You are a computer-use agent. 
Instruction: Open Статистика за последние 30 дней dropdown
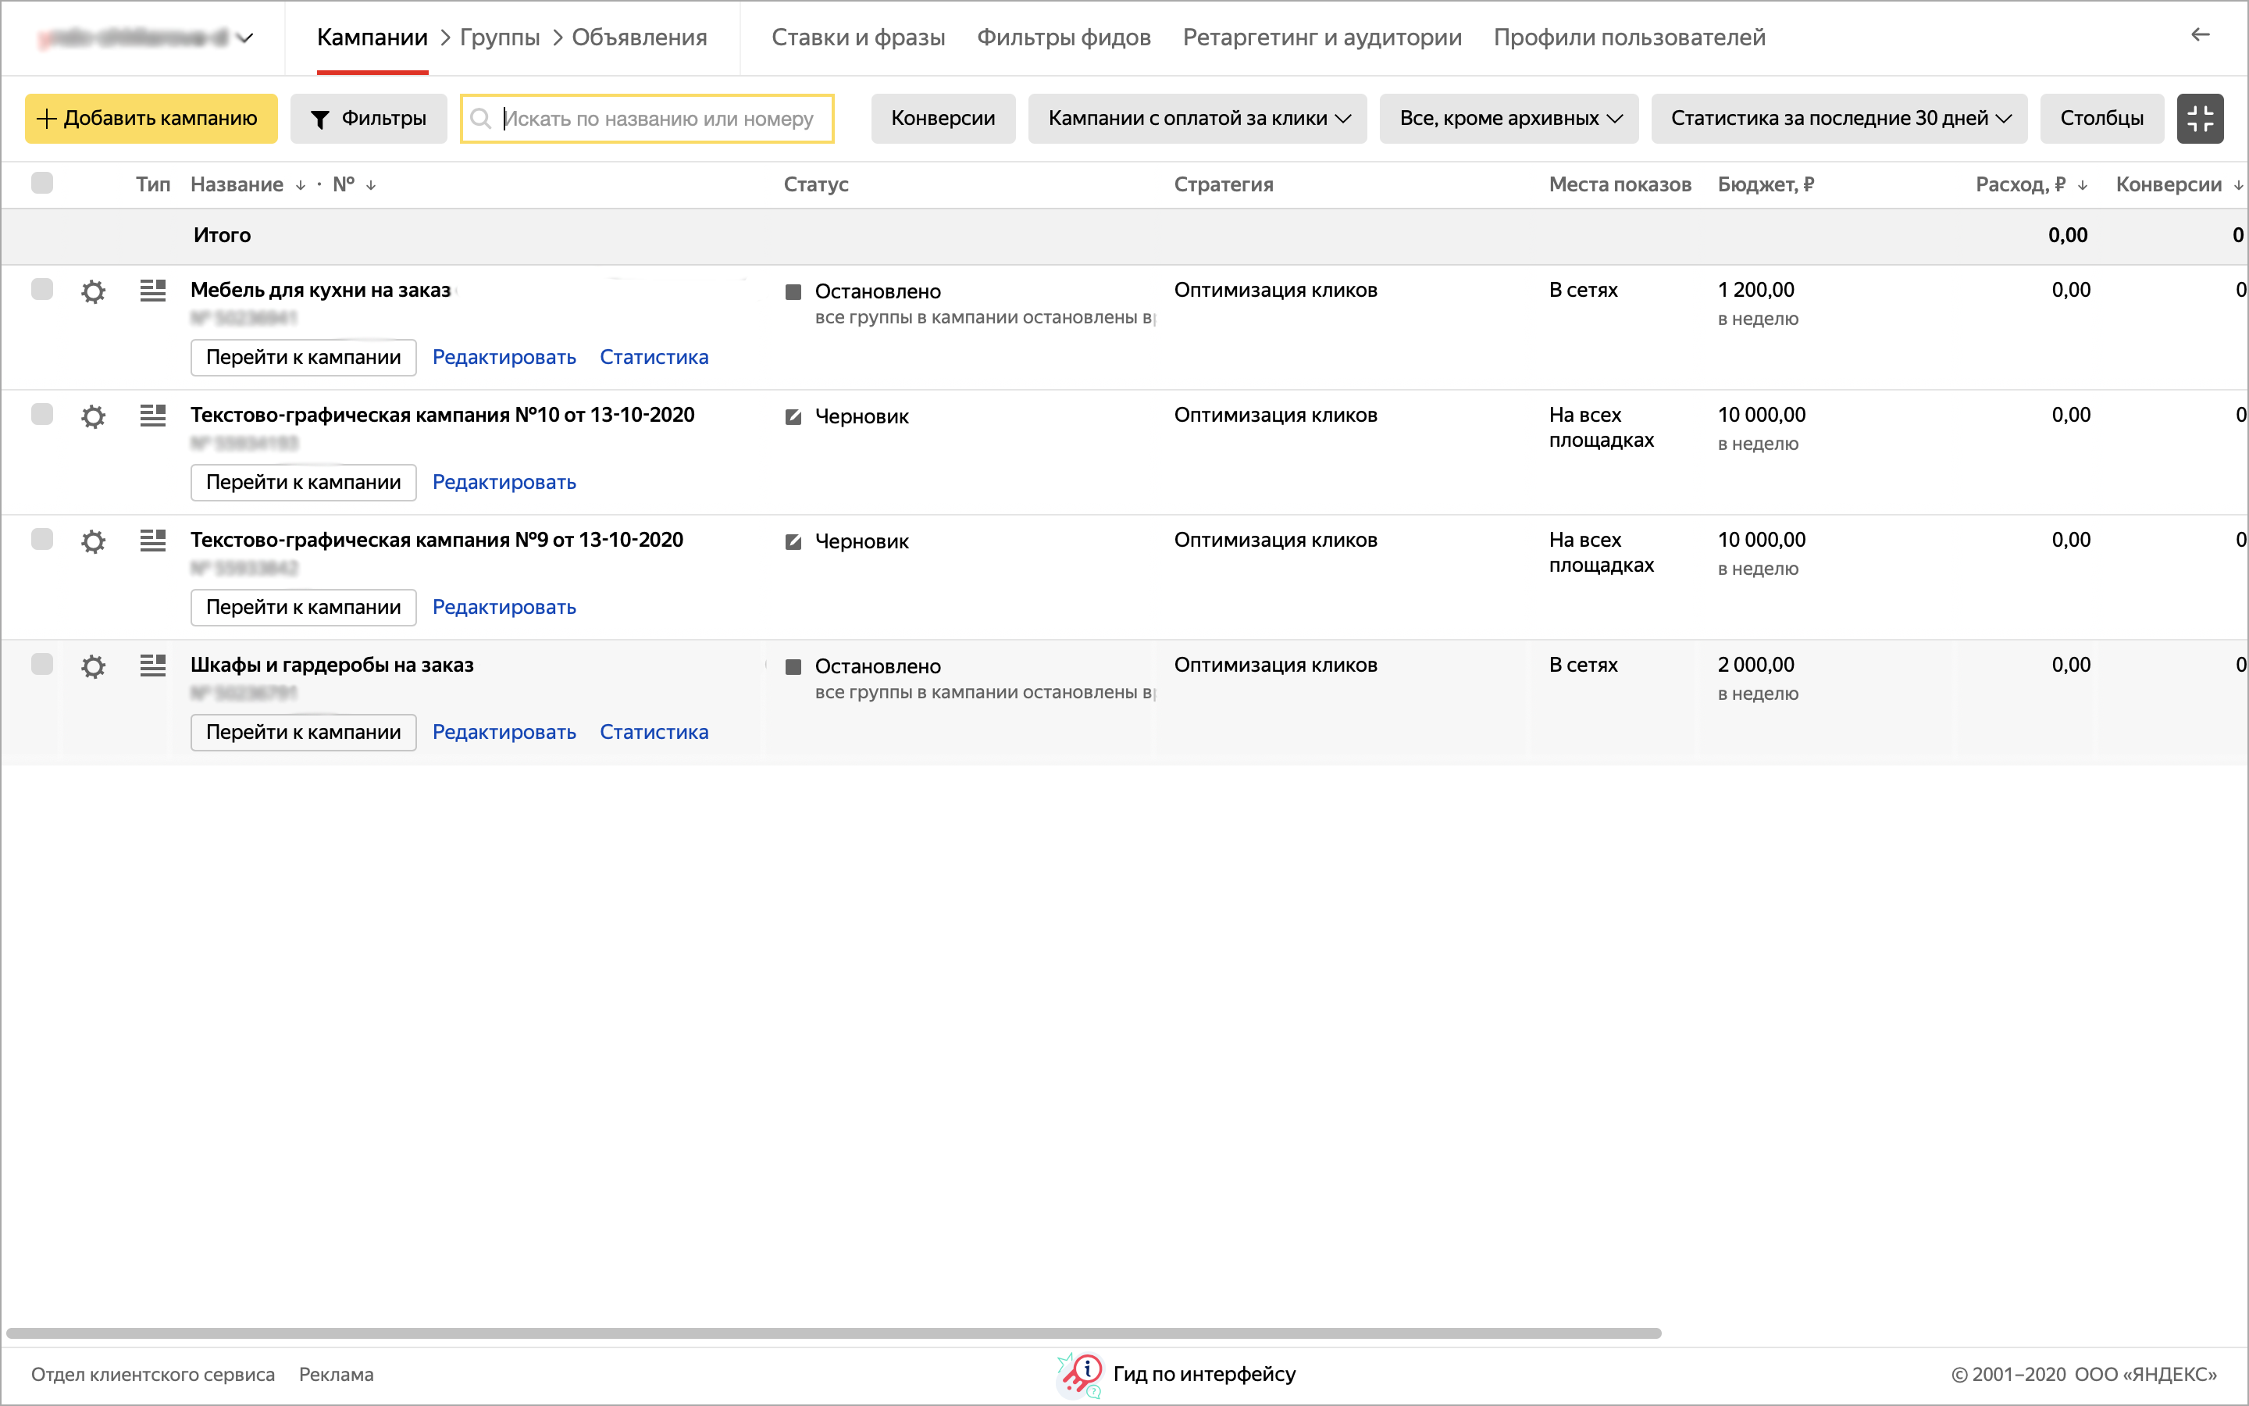click(1838, 118)
